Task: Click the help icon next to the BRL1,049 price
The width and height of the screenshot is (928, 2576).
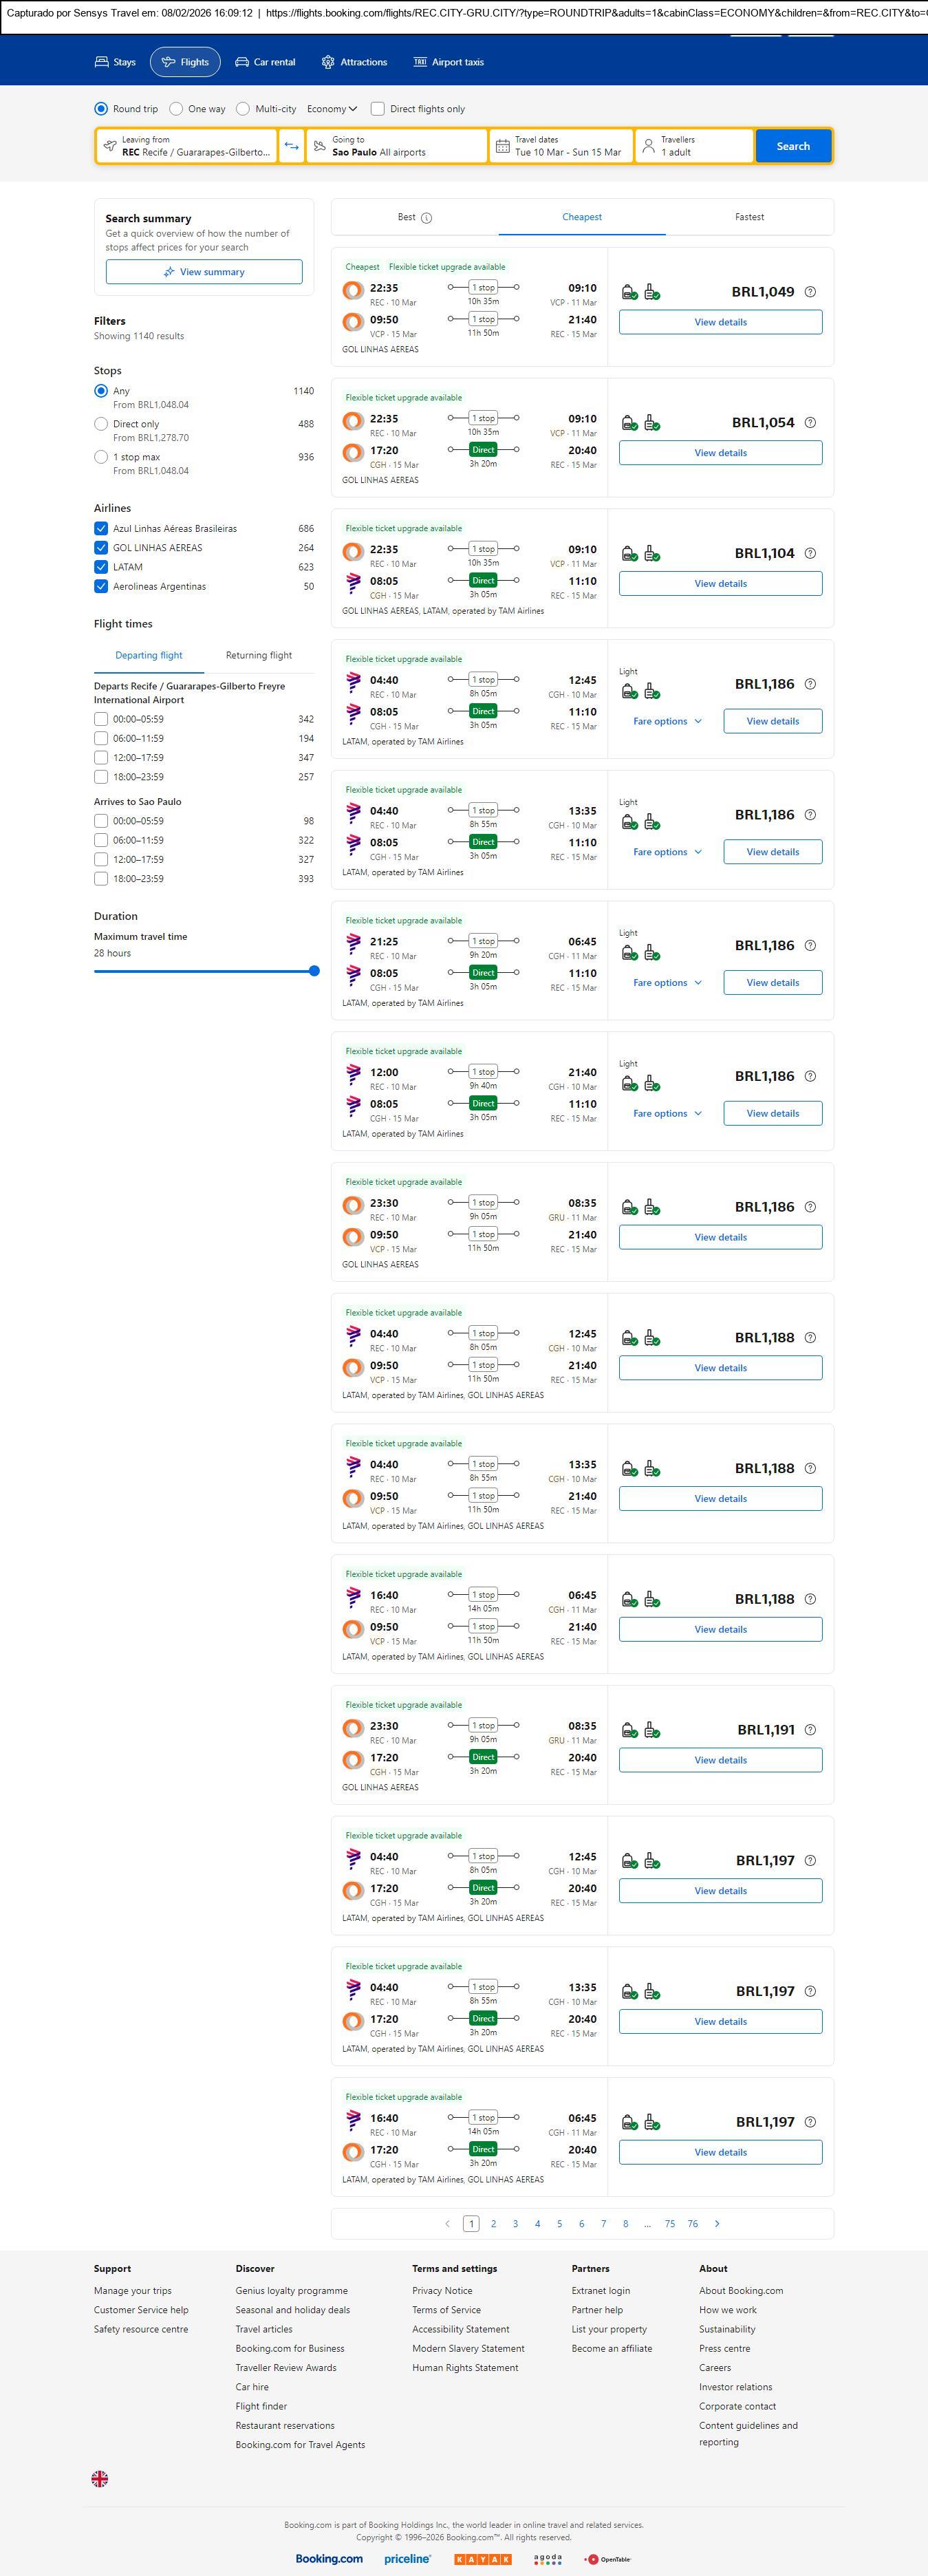Action: pyautogui.click(x=810, y=292)
